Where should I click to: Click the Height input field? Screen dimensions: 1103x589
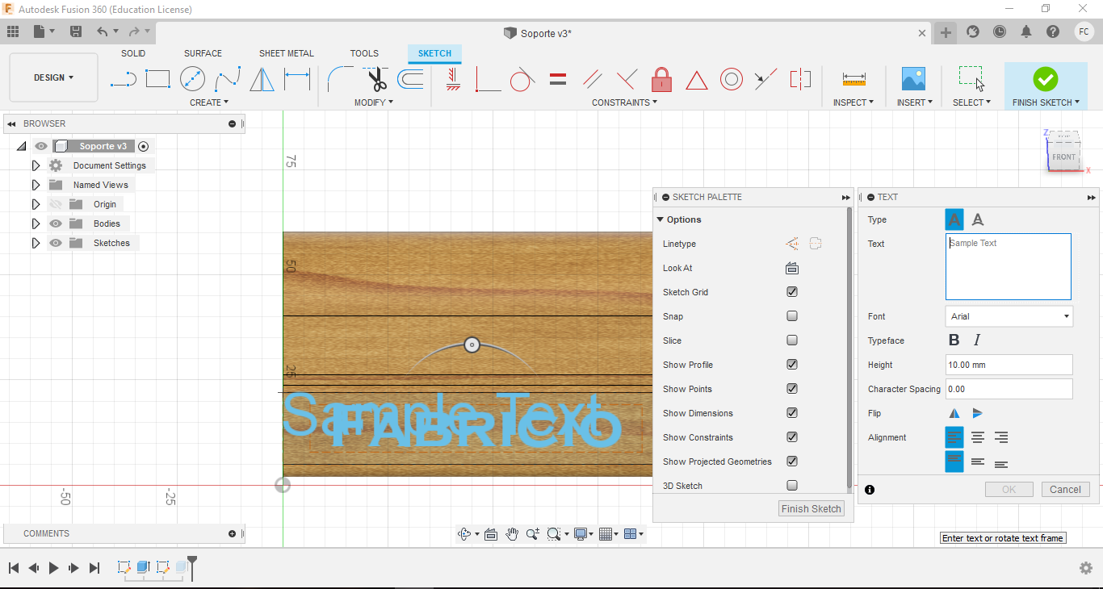tap(1009, 365)
